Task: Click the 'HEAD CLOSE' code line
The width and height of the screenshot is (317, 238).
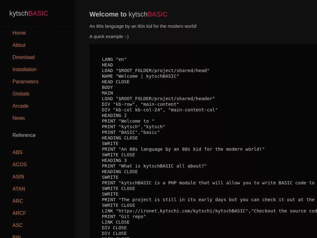Action: [x=116, y=82]
